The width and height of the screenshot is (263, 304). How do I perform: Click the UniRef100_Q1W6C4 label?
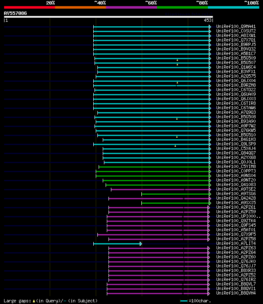[x=236, y=67]
